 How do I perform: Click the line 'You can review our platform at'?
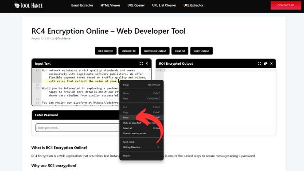81,103
